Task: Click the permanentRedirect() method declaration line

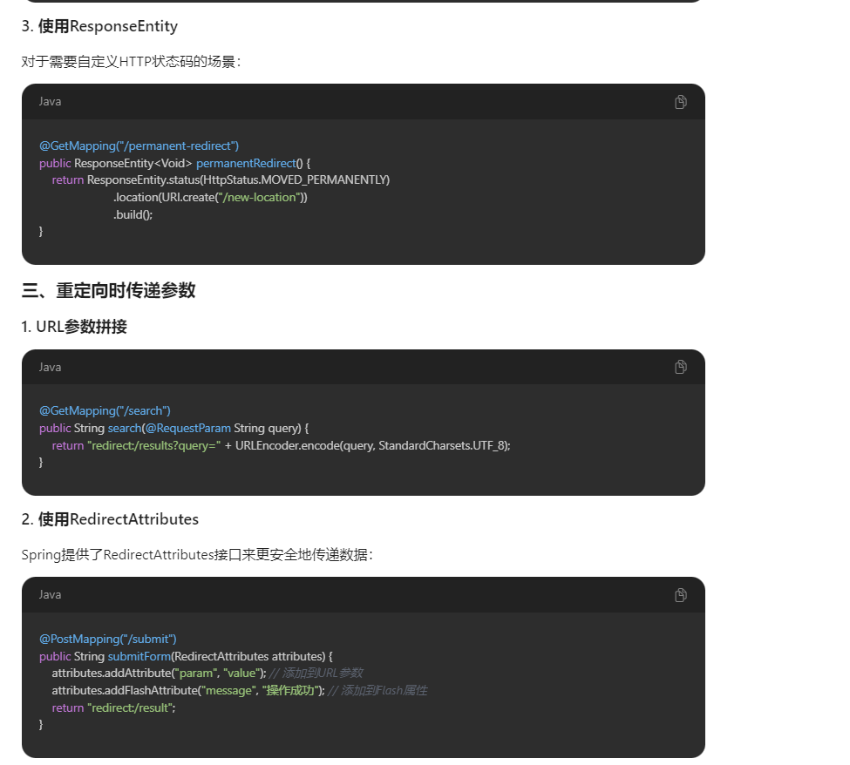Action: tap(174, 163)
